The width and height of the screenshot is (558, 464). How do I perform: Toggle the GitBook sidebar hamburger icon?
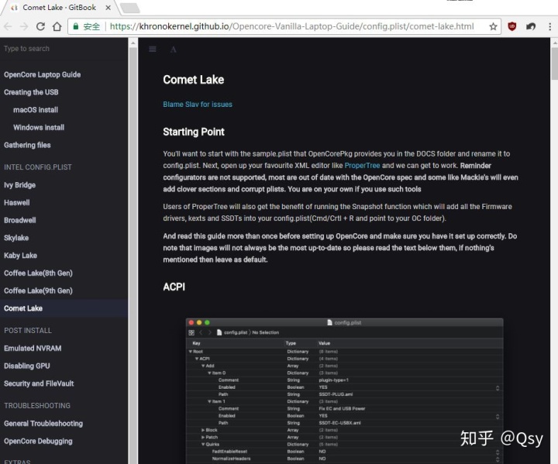(153, 49)
